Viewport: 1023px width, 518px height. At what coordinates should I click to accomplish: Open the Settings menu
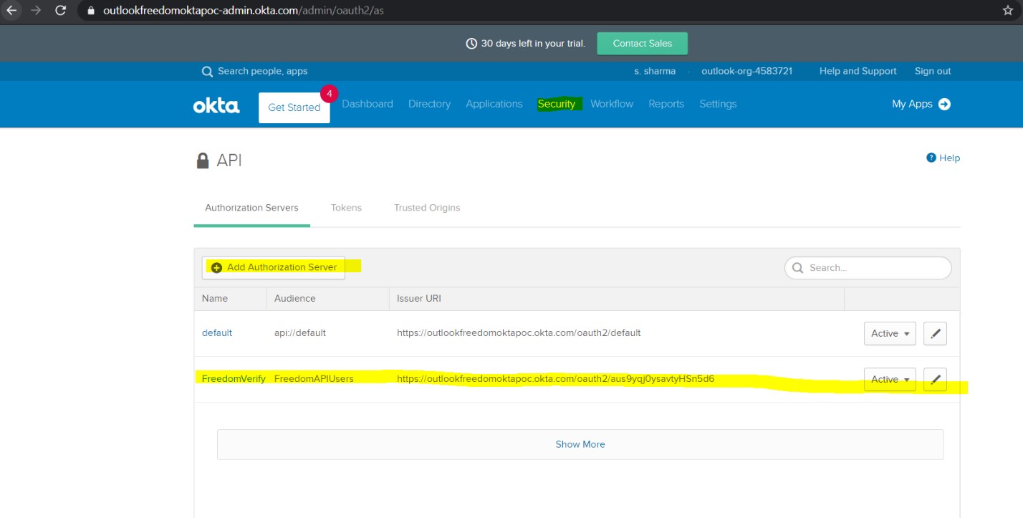pos(718,104)
